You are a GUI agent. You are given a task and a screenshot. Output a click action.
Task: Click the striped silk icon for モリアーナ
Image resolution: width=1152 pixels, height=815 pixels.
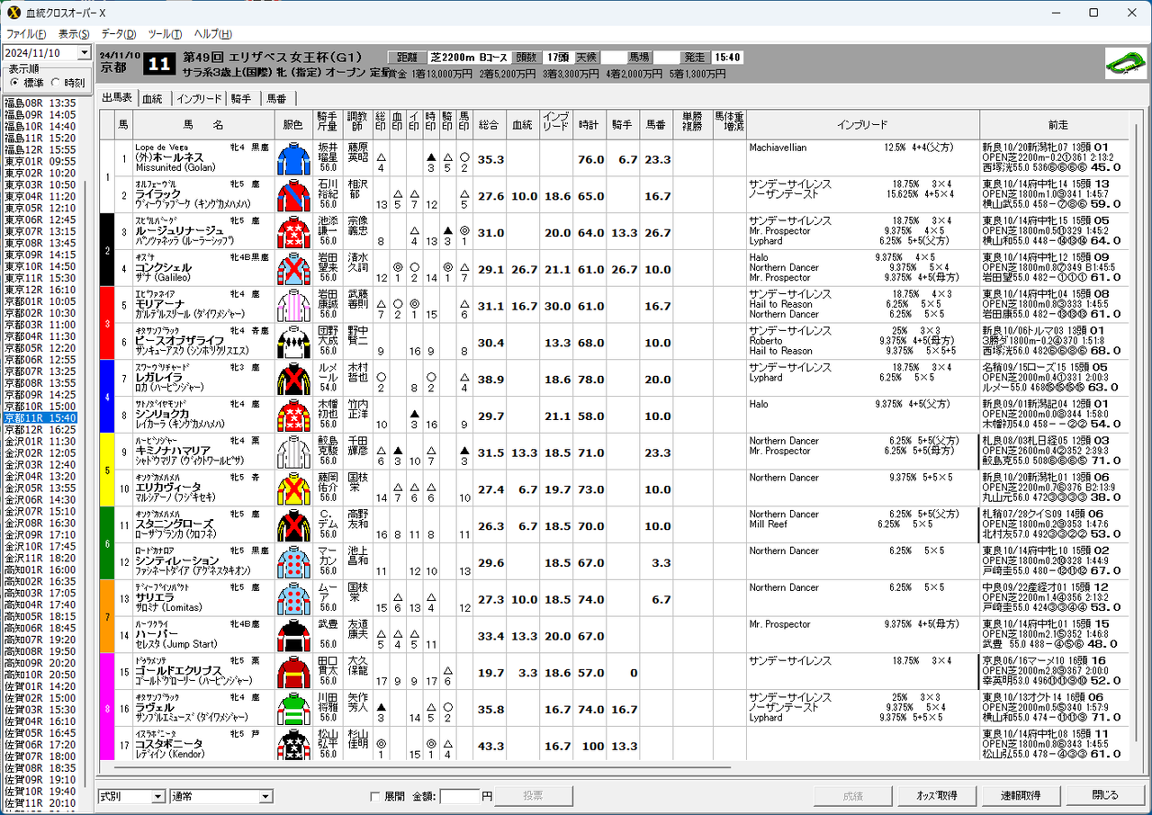click(292, 305)
